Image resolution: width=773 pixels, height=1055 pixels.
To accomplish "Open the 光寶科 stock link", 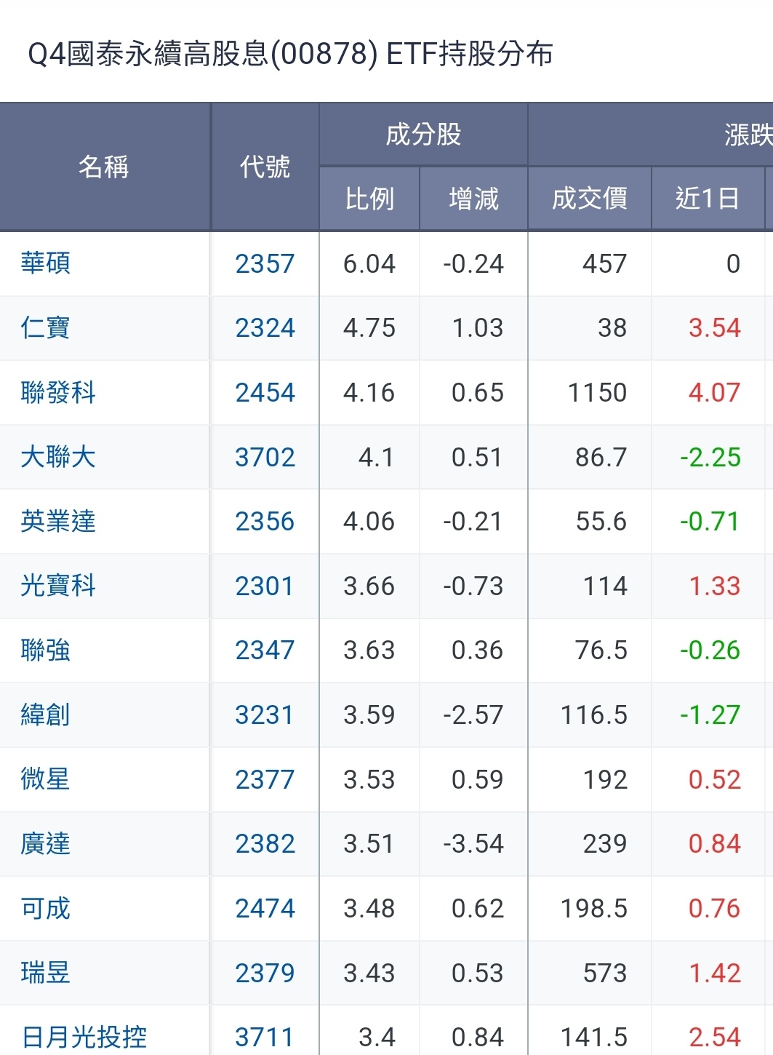I will pyautogui.click(x=58, y=586).
